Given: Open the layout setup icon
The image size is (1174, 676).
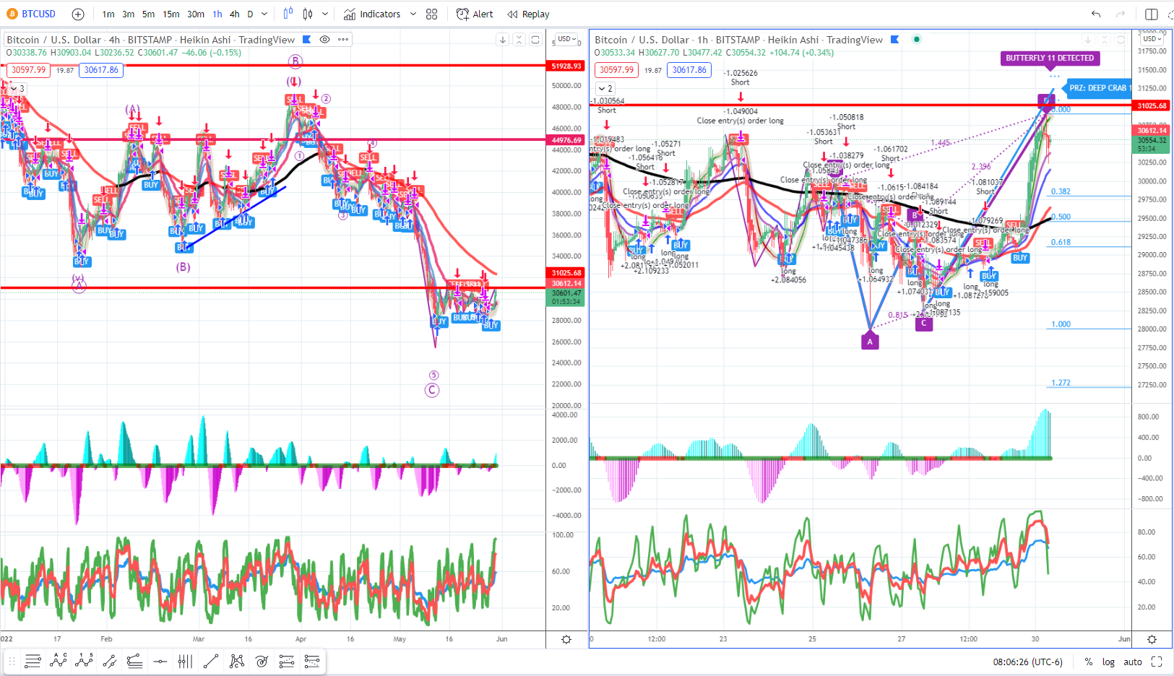Looking at the screenshot, I should pos(1152,14).
